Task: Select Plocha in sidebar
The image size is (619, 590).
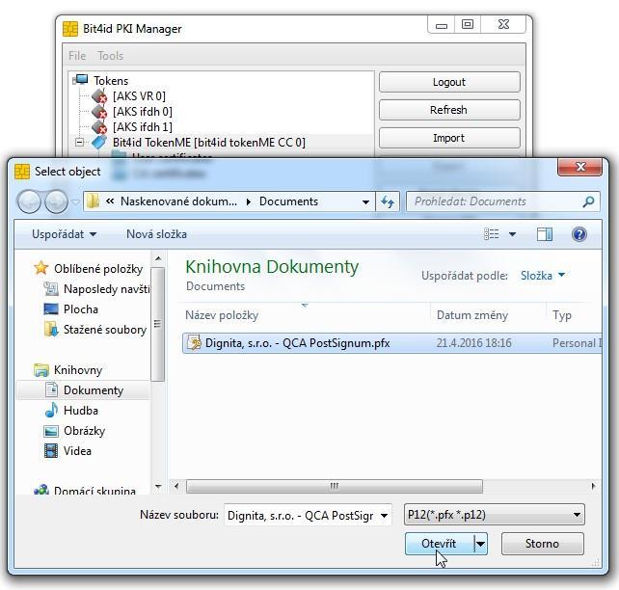Action: [x=81, y=309]
